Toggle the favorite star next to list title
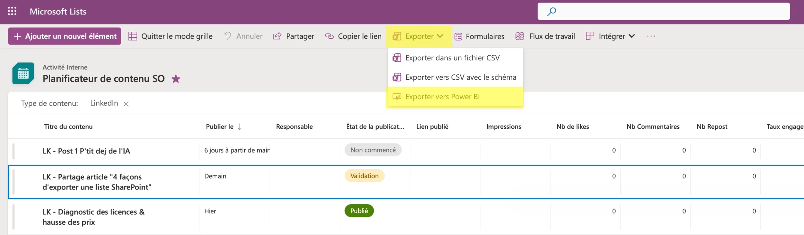This screenshot has height=235, width=804. tap(176, 79)
